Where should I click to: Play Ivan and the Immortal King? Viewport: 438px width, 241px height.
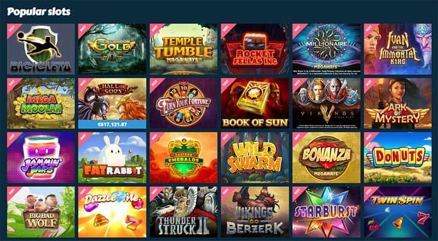point(398,49)
